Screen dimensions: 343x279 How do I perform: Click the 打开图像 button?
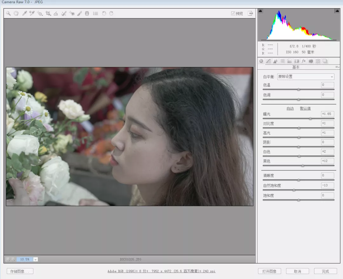pyautogui.click(x=269, y=271)
